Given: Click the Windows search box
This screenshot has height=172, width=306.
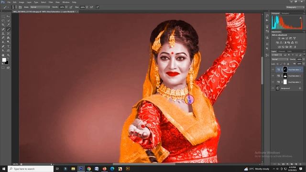Looking at the screenshot, I should (31, 169).
